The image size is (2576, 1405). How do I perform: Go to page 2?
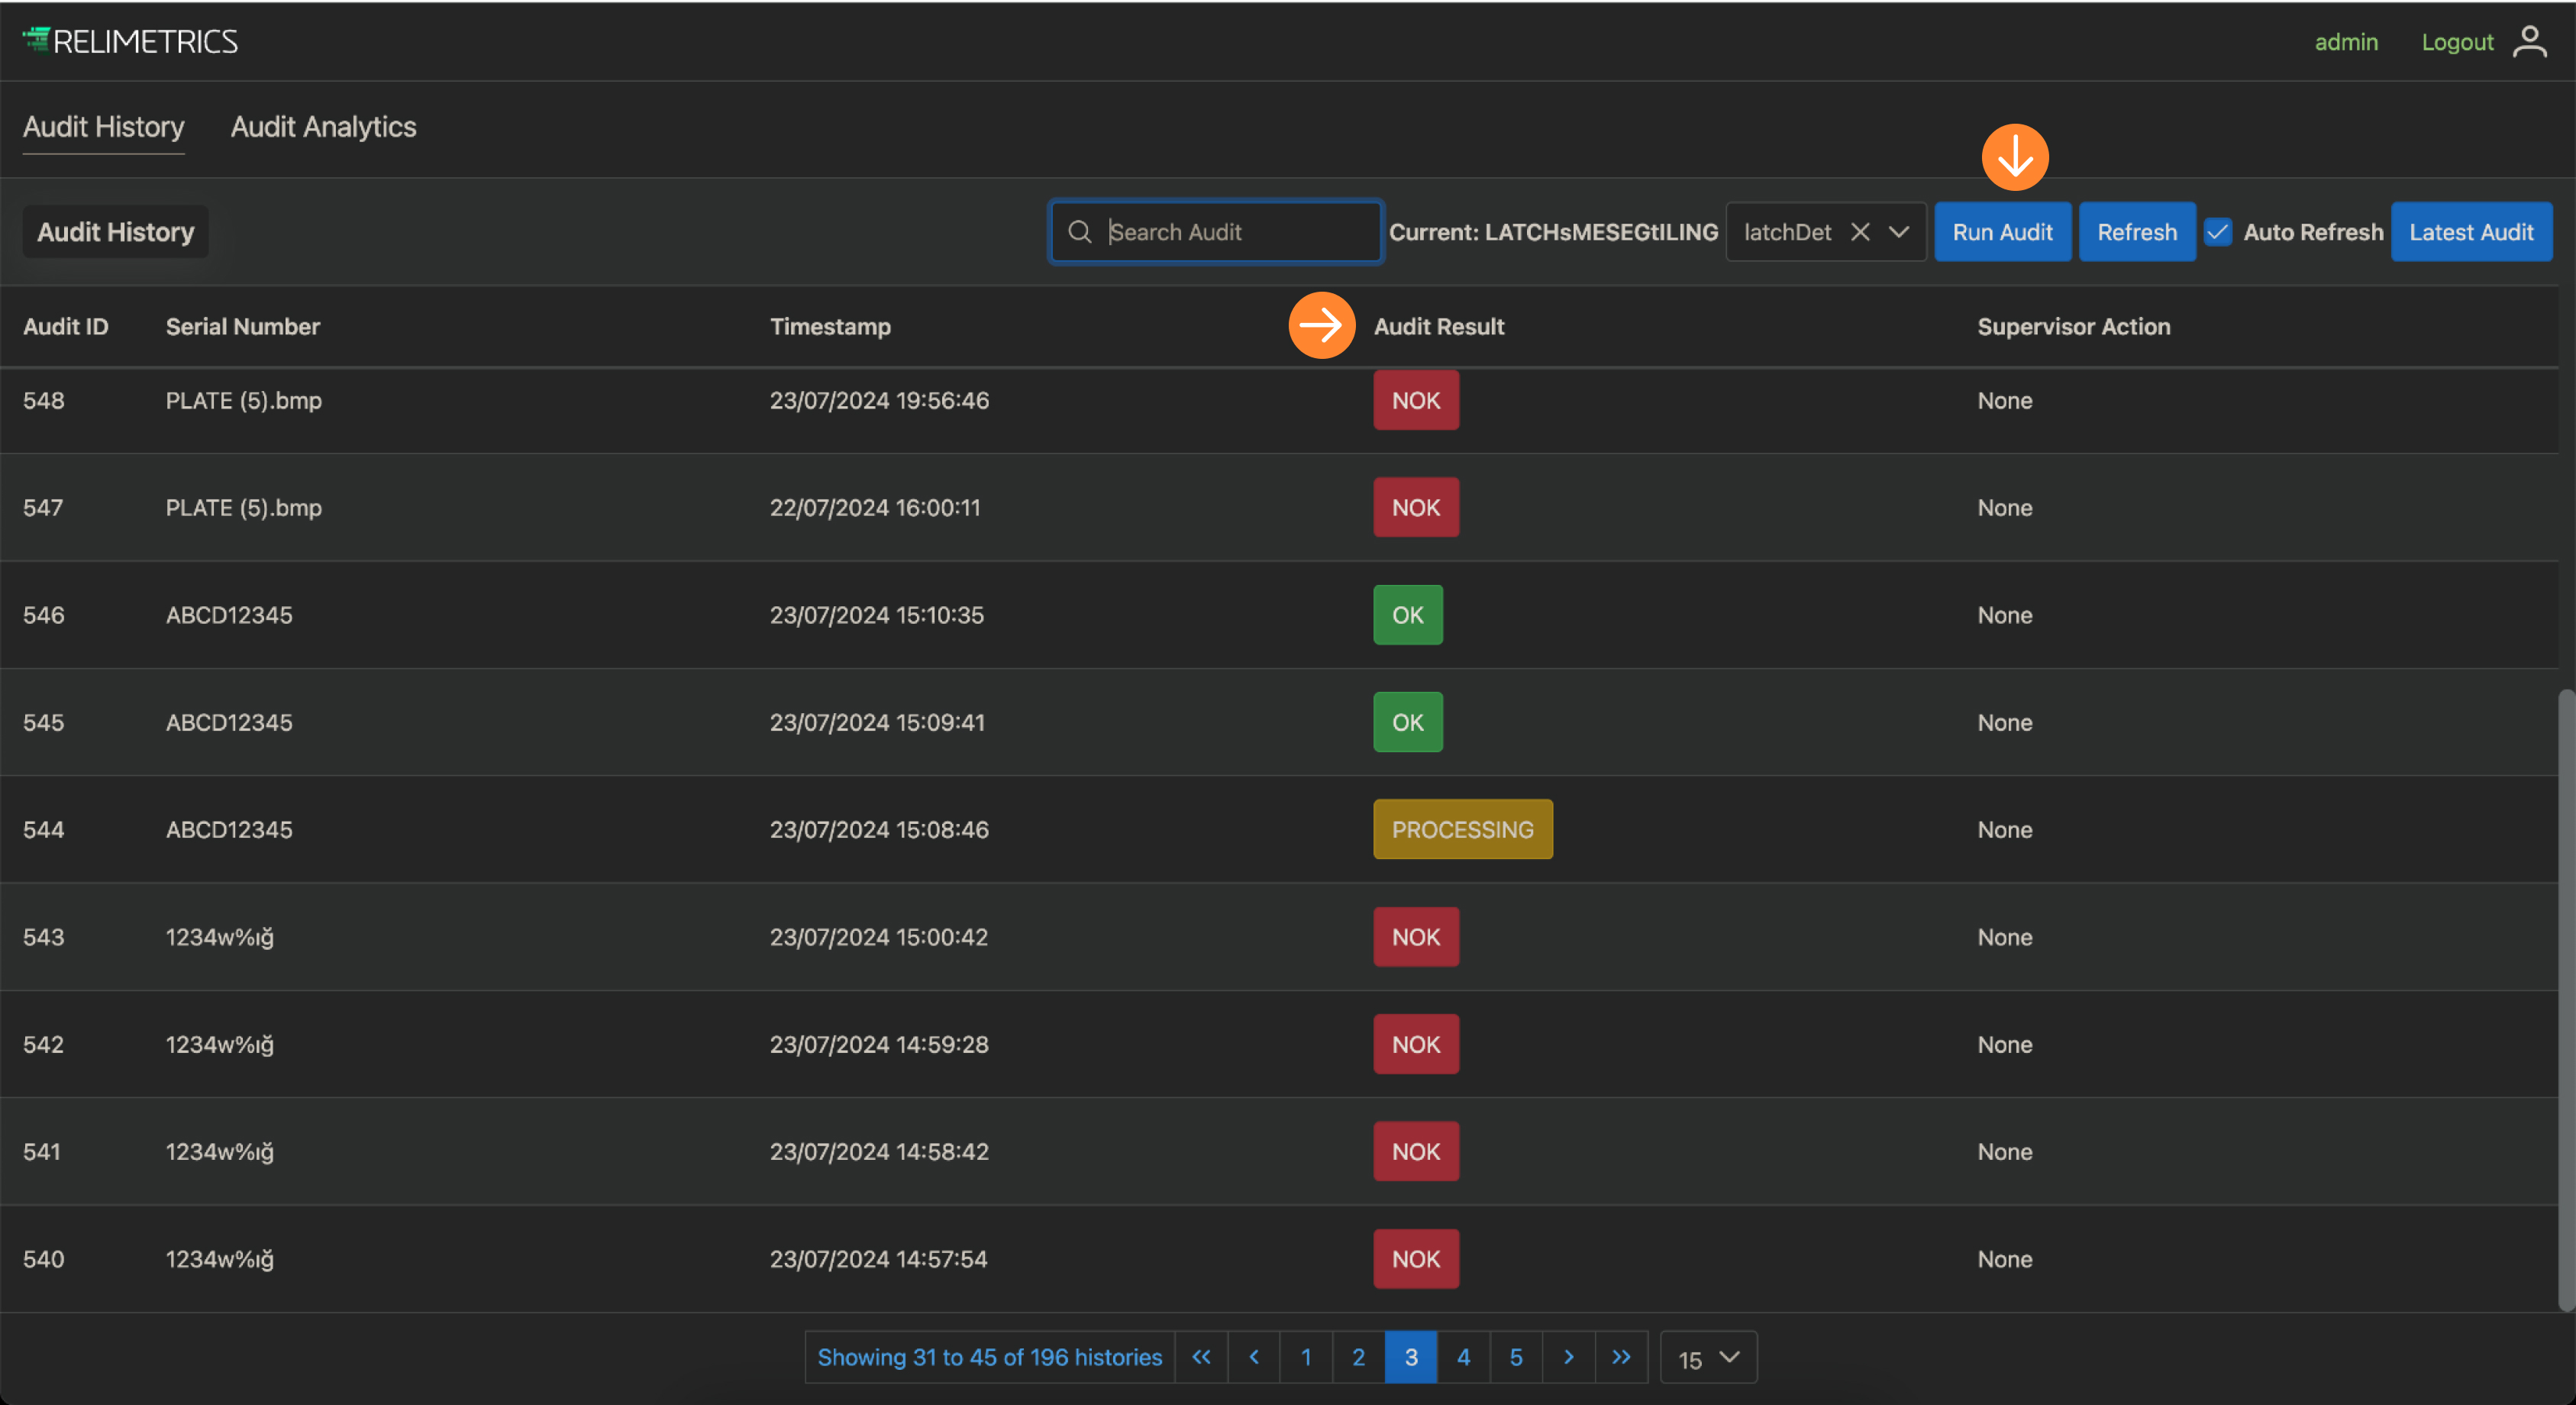(1359, 1357)
